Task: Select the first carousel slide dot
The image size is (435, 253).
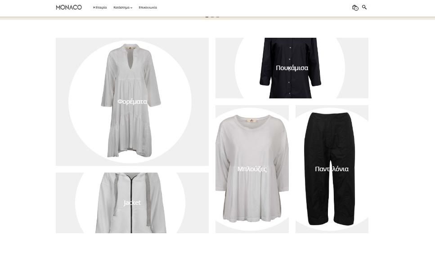Action: click(x=207, y=17)
